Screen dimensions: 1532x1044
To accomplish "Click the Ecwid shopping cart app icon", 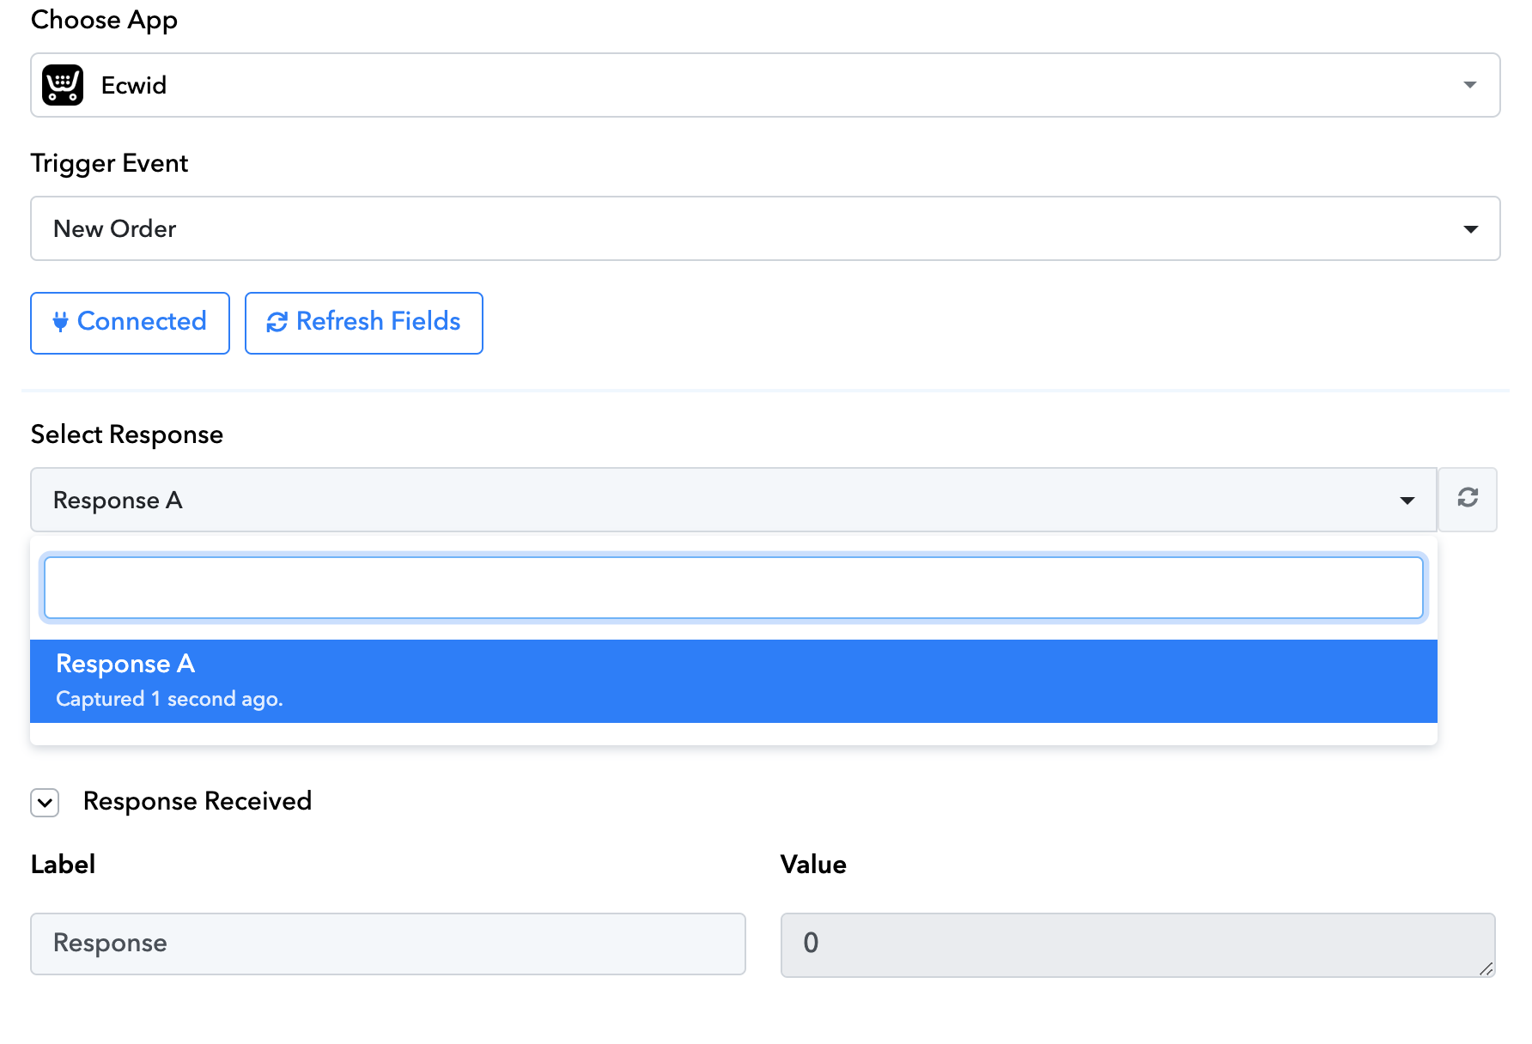I will [x=63, y=85].
